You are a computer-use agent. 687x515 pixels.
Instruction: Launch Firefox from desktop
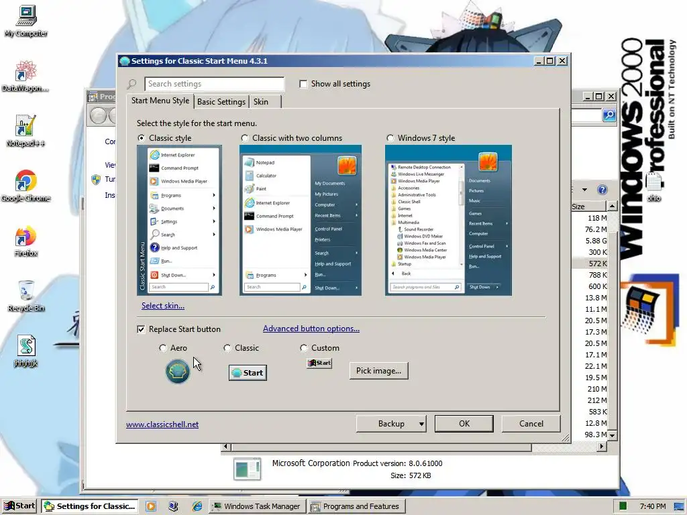pyautogui.click(x=25, y=241)
